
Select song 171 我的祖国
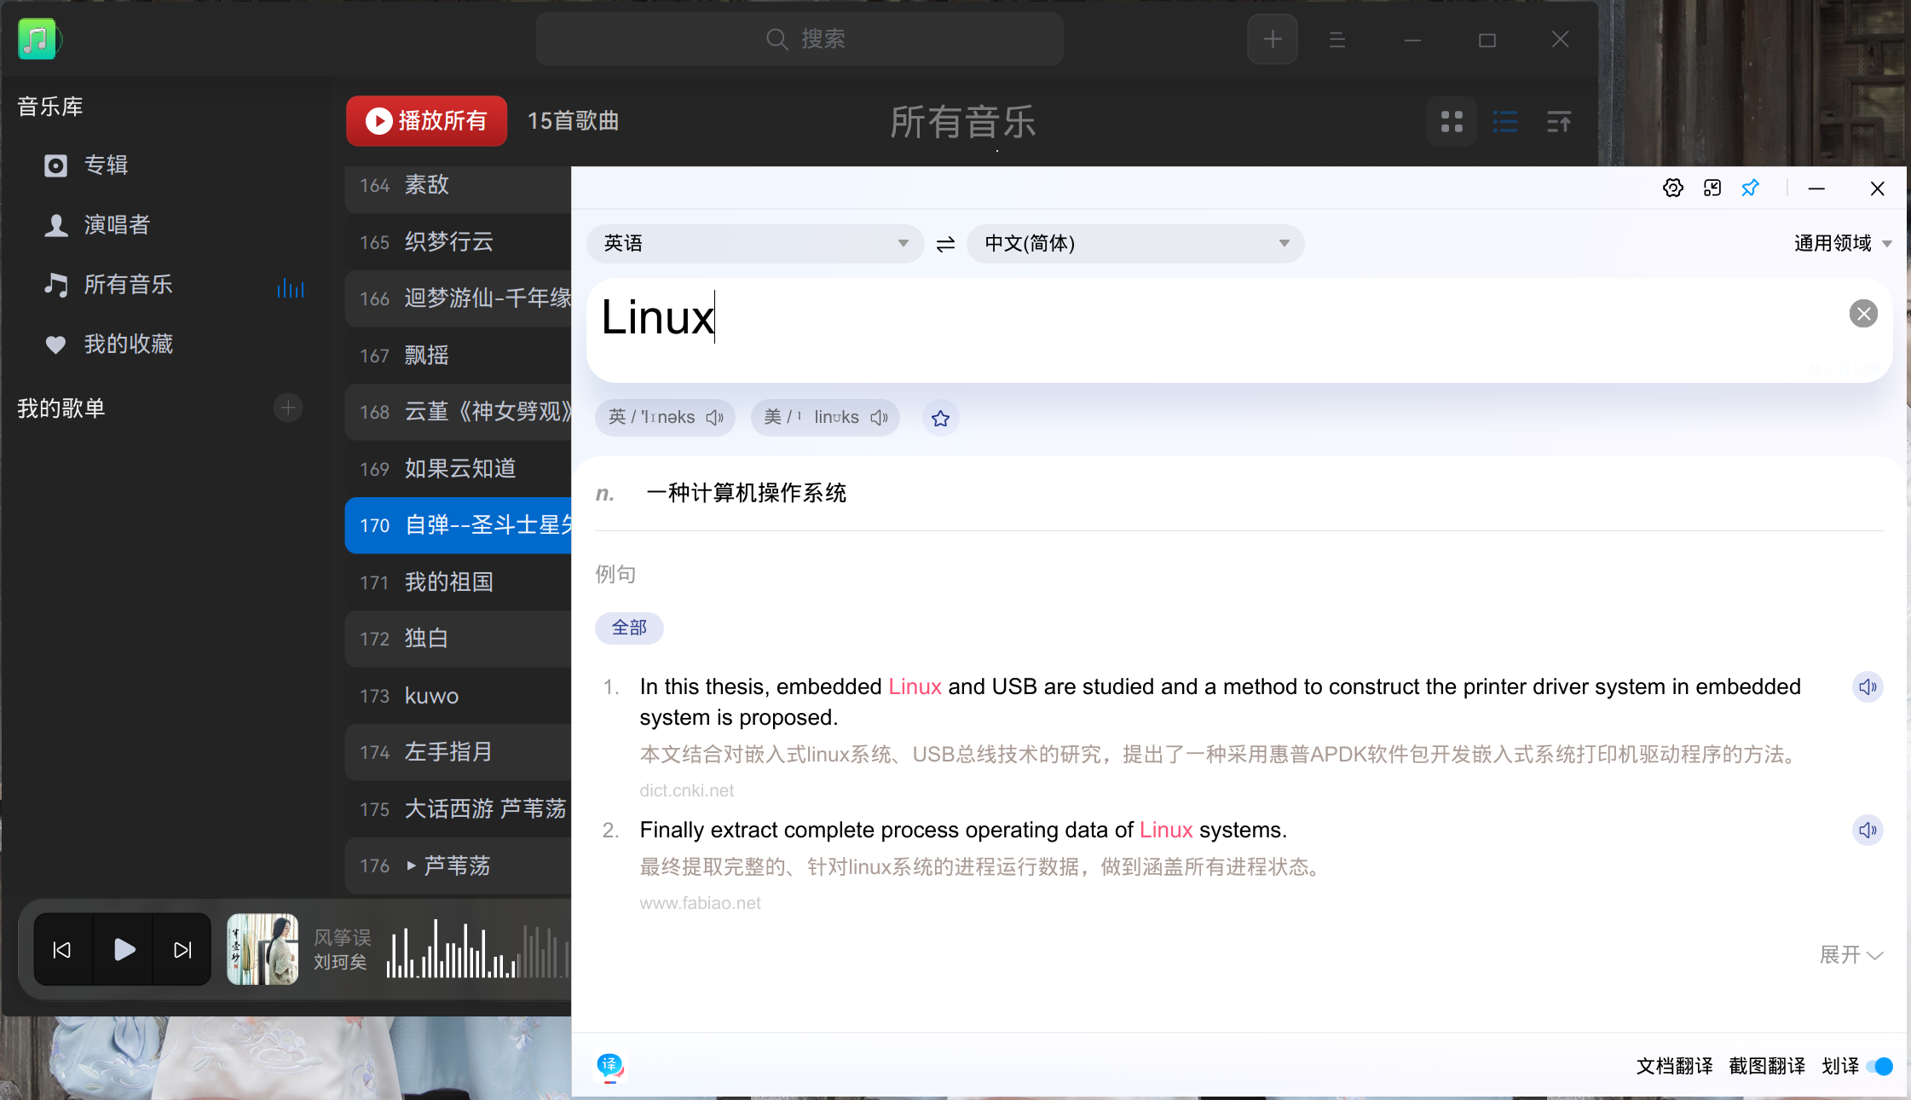(459, 582)
